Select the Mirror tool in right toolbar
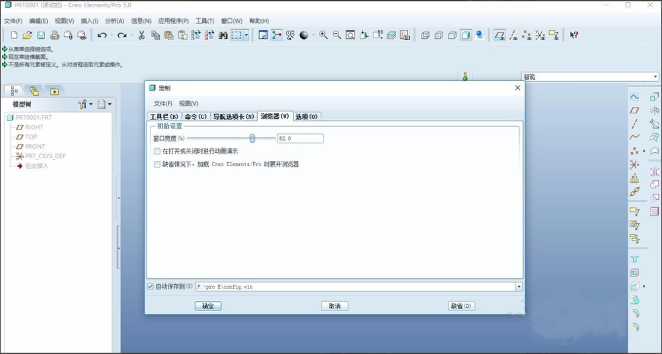The height and width of the screenshot is (354, 662). pyautogui.click(x=654, y=172)
